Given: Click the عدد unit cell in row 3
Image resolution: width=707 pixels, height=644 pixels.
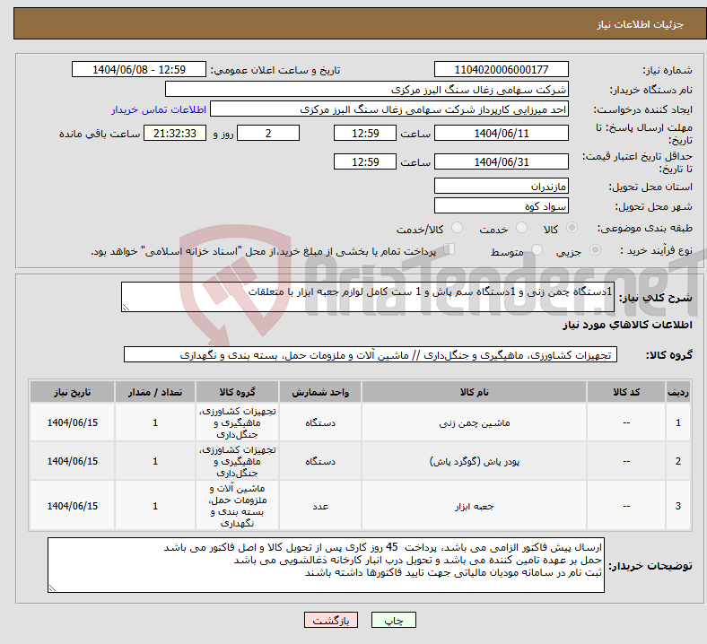Looking at the screenshot, I should coord(320,506).
